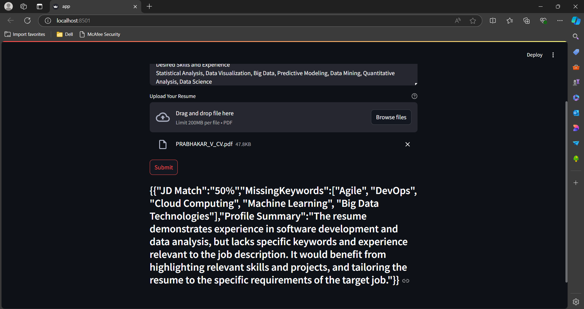Open the Copilot sidebar icon

pyautogui.click(x=575, y=21)
